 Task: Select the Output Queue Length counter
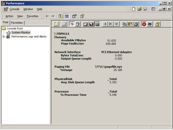[76, 58]
